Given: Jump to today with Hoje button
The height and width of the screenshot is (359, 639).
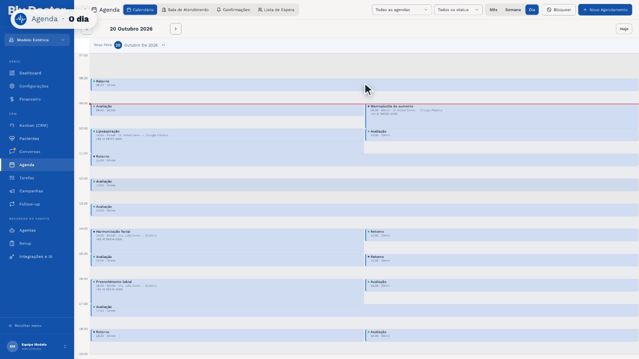Looking at the screenshot, I should click(624, 29).
